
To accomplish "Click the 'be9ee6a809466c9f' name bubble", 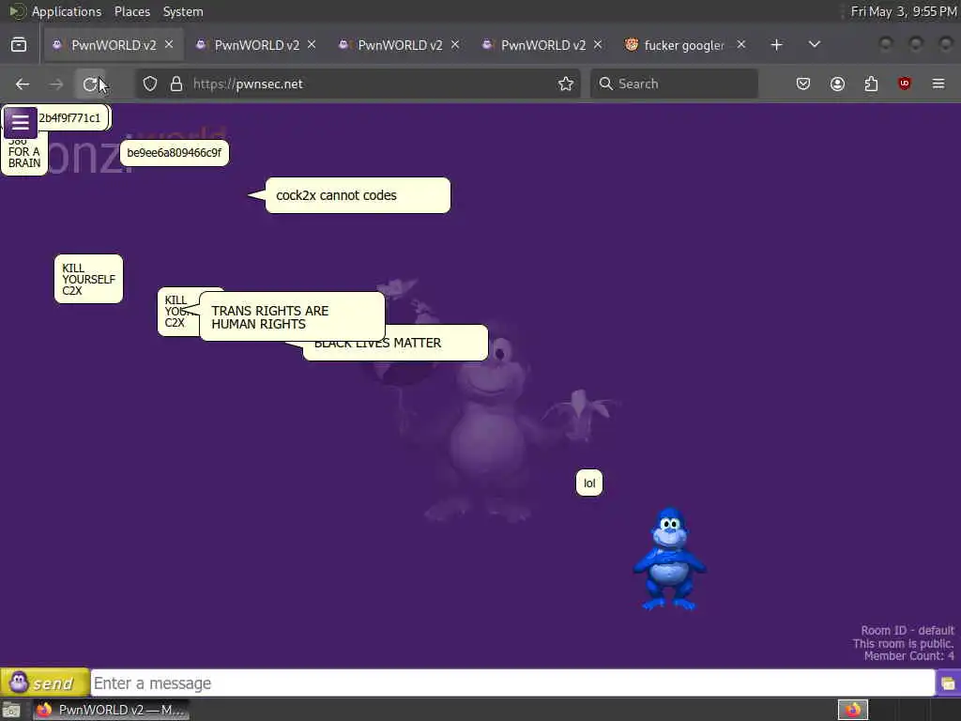I will [x=174, y=153].
